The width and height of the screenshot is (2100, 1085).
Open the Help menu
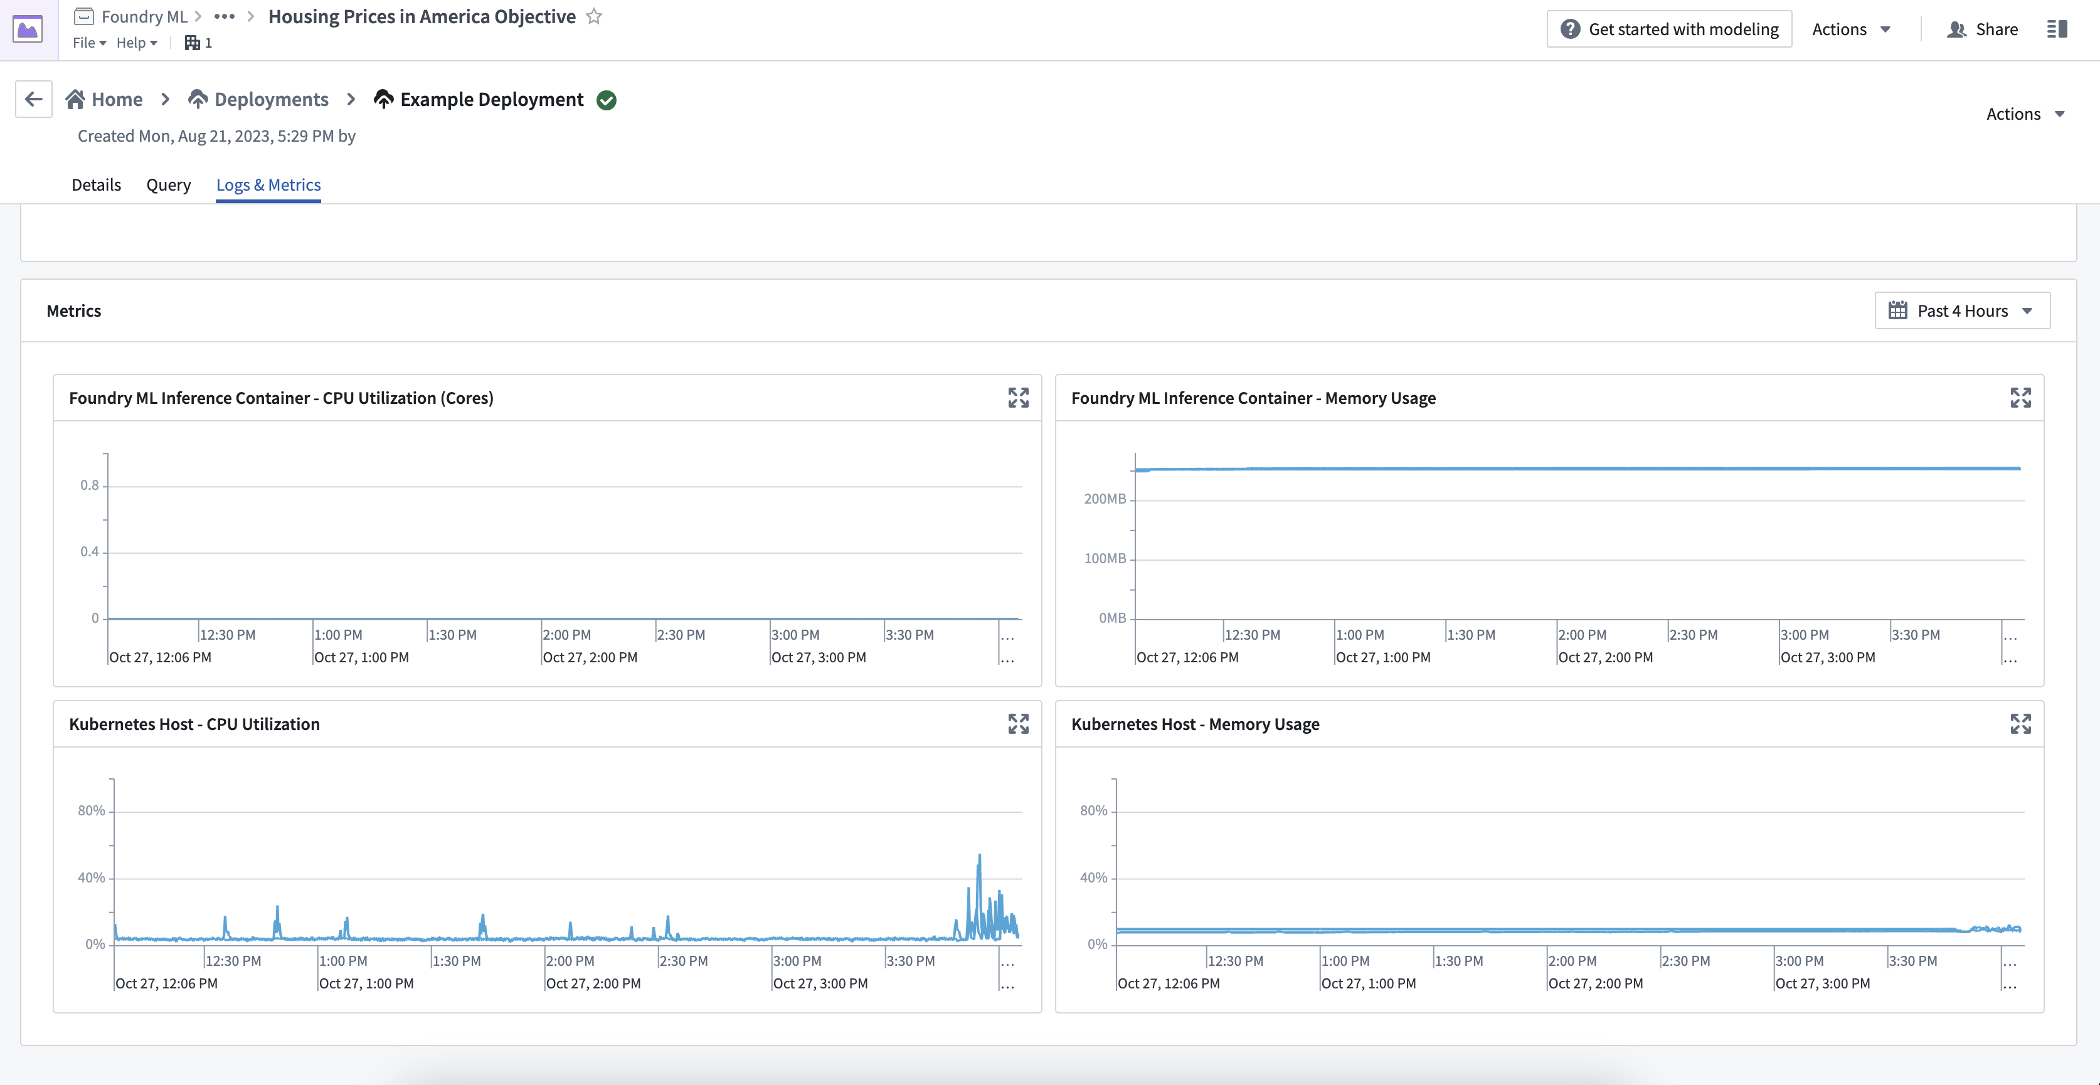point(136,43)
